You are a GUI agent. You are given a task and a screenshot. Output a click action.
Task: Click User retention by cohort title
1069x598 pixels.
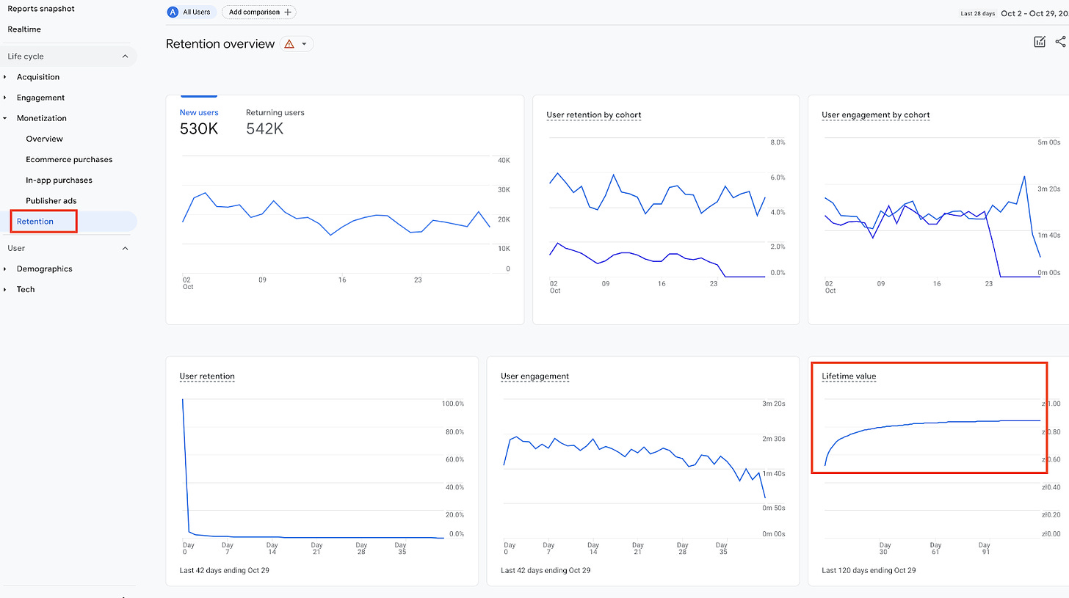pyautogui.click(x=594, y=115)
